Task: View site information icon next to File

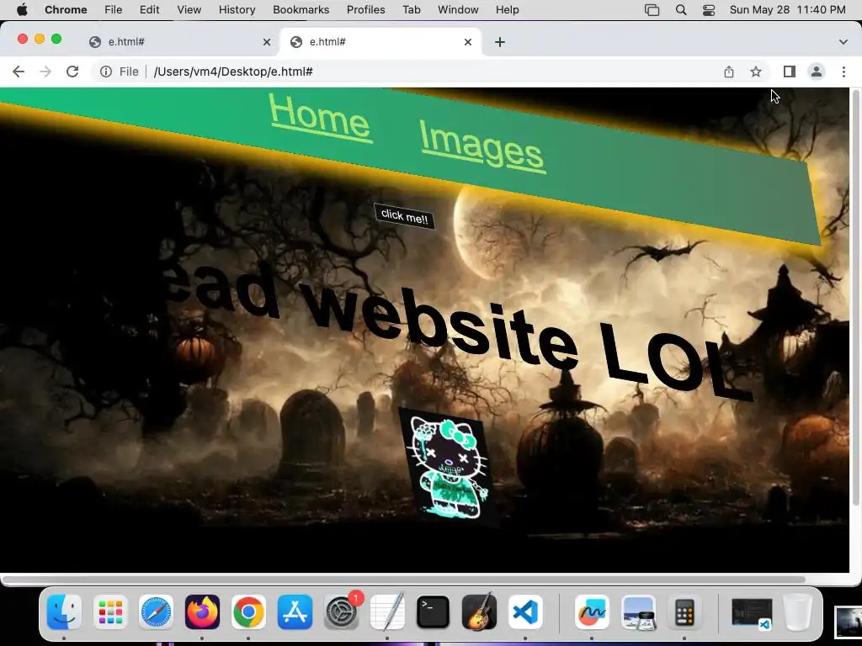Action: (x=105, y=71)
